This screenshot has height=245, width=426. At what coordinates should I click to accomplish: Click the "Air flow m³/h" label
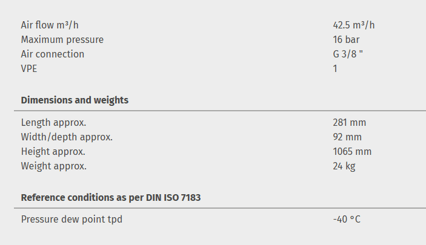[50, 25]
